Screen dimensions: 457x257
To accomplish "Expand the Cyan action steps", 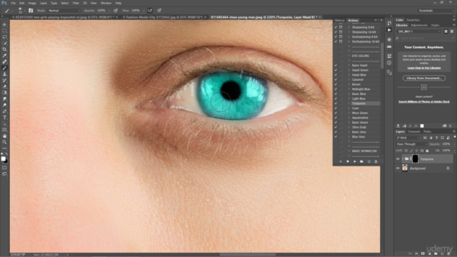I will click(349, 108).
